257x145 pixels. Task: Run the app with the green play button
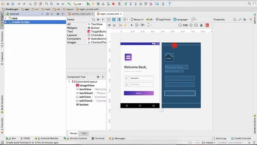tap(88, 4)
